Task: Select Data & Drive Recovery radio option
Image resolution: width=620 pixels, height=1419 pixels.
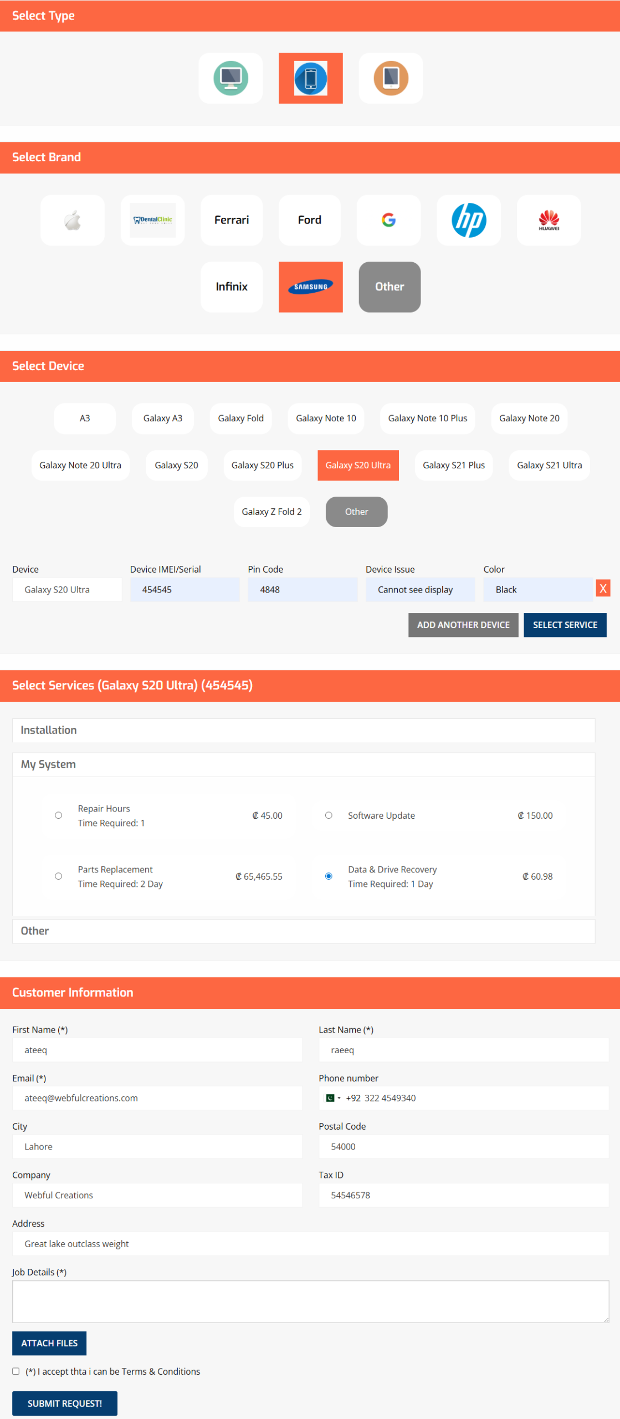Action: [x=329, y=876]
